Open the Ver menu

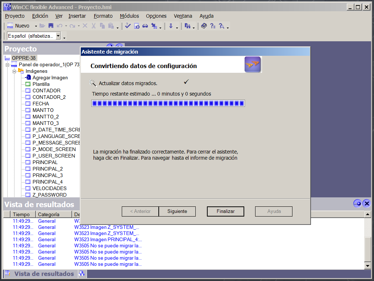pos(59,16)
